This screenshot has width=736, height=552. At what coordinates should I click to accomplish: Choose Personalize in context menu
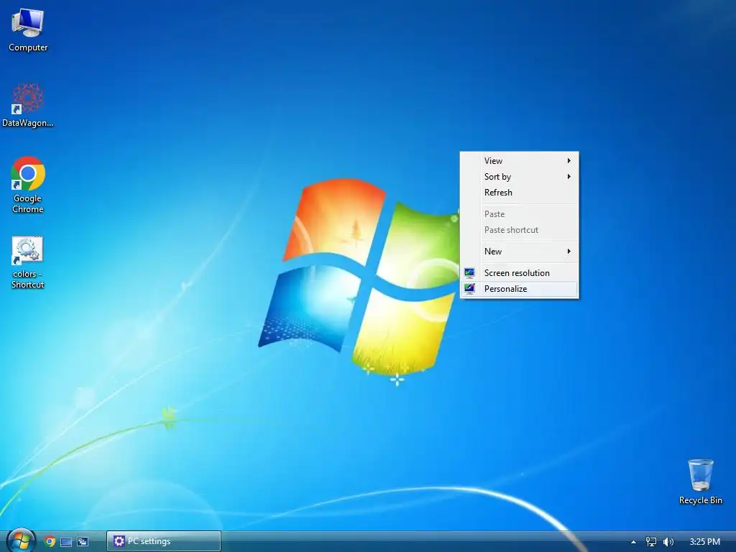pyautogui.click(x=519, y=289)
